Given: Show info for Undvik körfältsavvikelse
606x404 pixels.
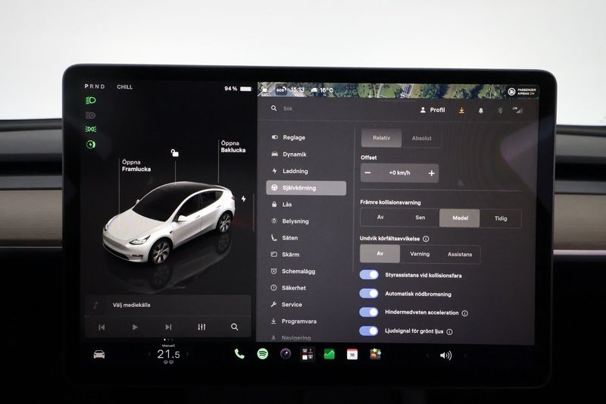Looking at the screenshot, I should pyautogui.click(x=426, y=239).
